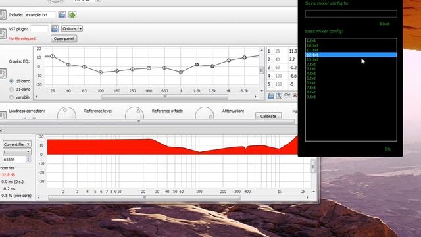Viewport: 421px width, 237px height.
Task: Select the variable band radio option
Action: (x=12, y=97)
